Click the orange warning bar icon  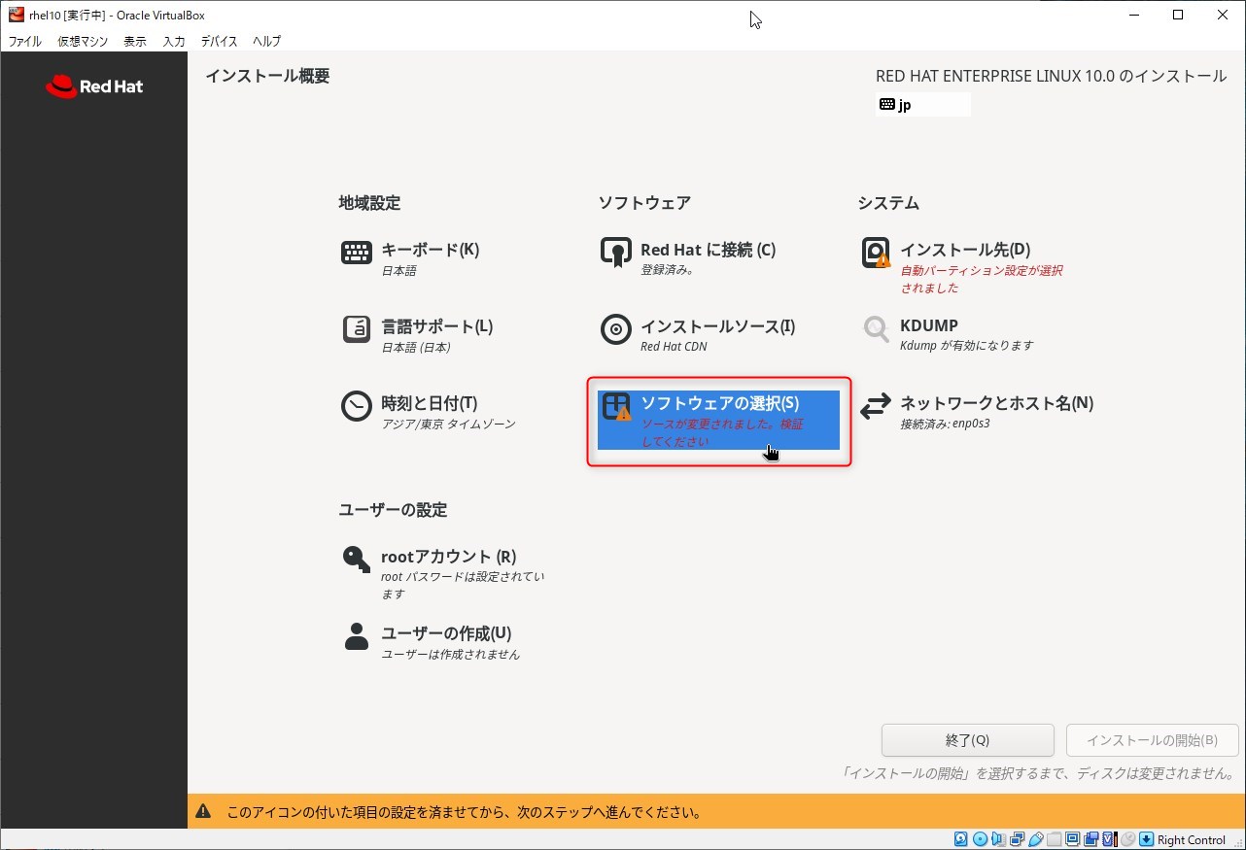tap(203, 812)
